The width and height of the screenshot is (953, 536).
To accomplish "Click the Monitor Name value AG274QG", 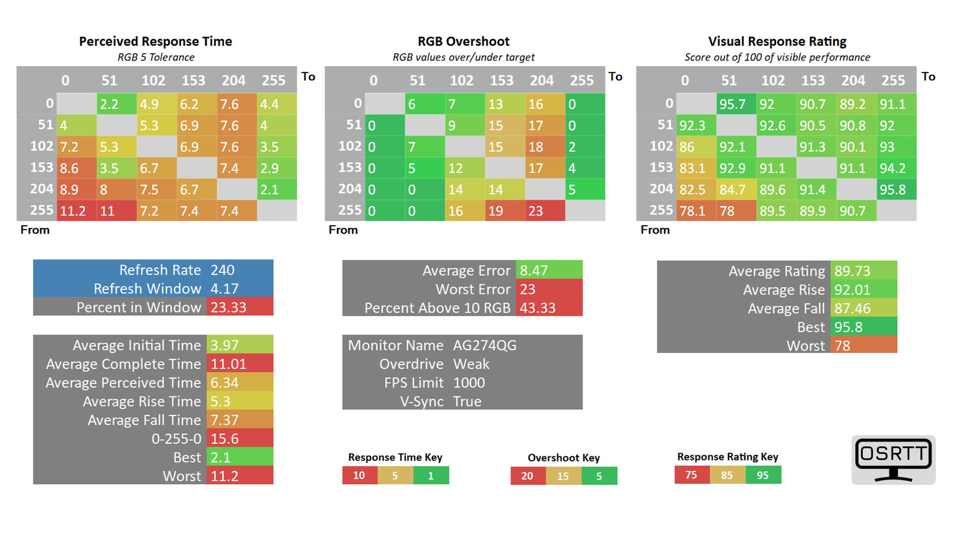I will [x=484, y=345].
